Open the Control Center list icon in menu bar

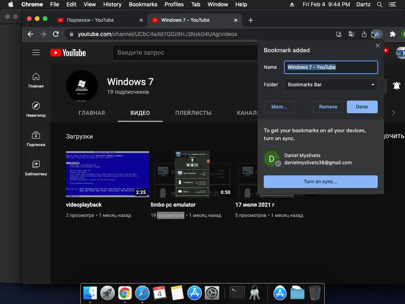392,4
